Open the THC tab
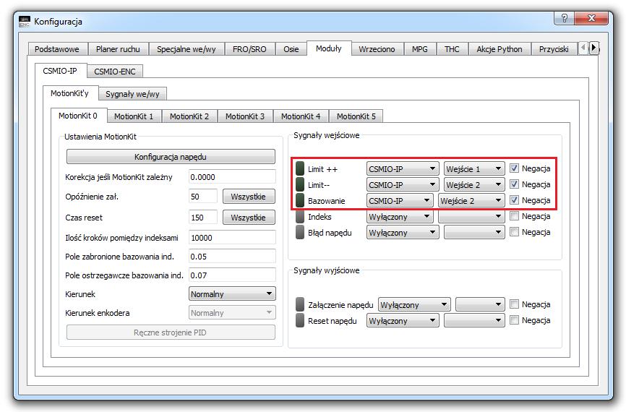The width and height of the screenshot is (626, 412). tap(452, 49)
